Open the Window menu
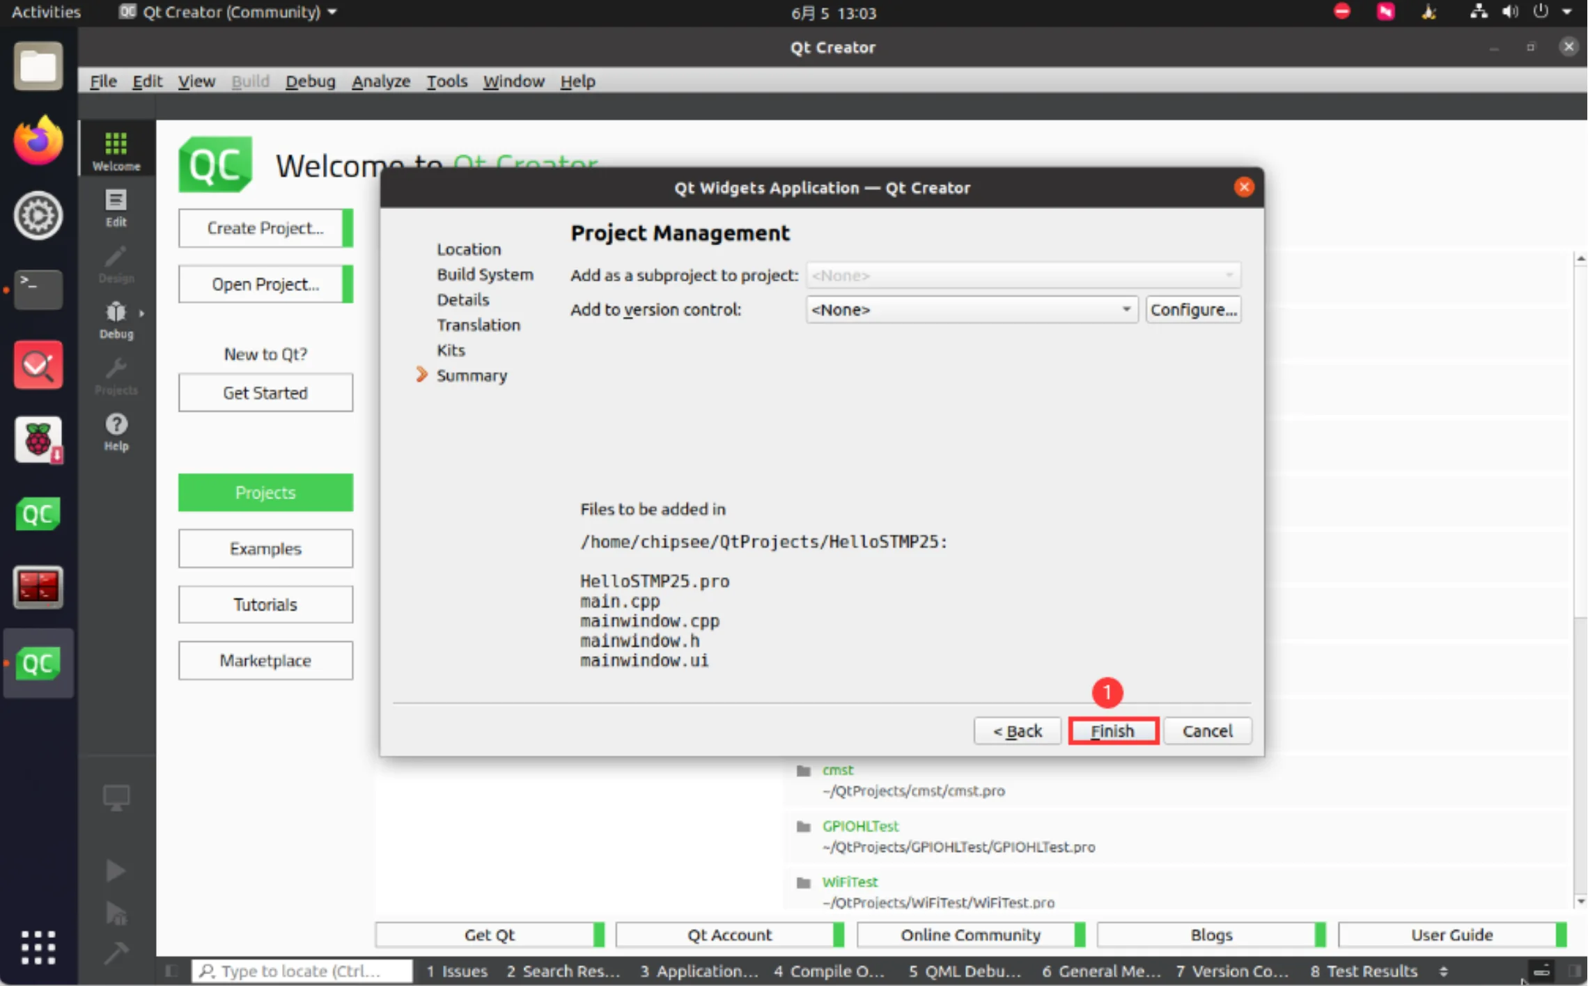Image resolution: width=1588 pixels, height=986 pixels. click(513, 81)
